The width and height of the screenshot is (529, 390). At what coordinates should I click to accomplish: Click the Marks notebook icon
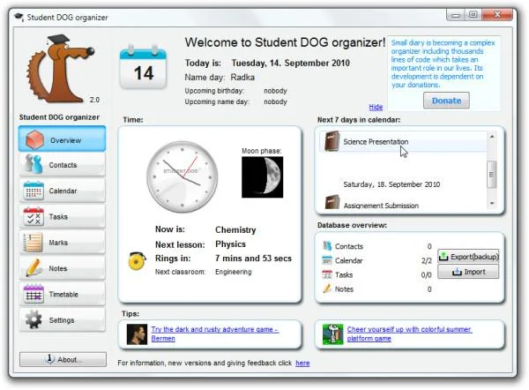(34, 242)
